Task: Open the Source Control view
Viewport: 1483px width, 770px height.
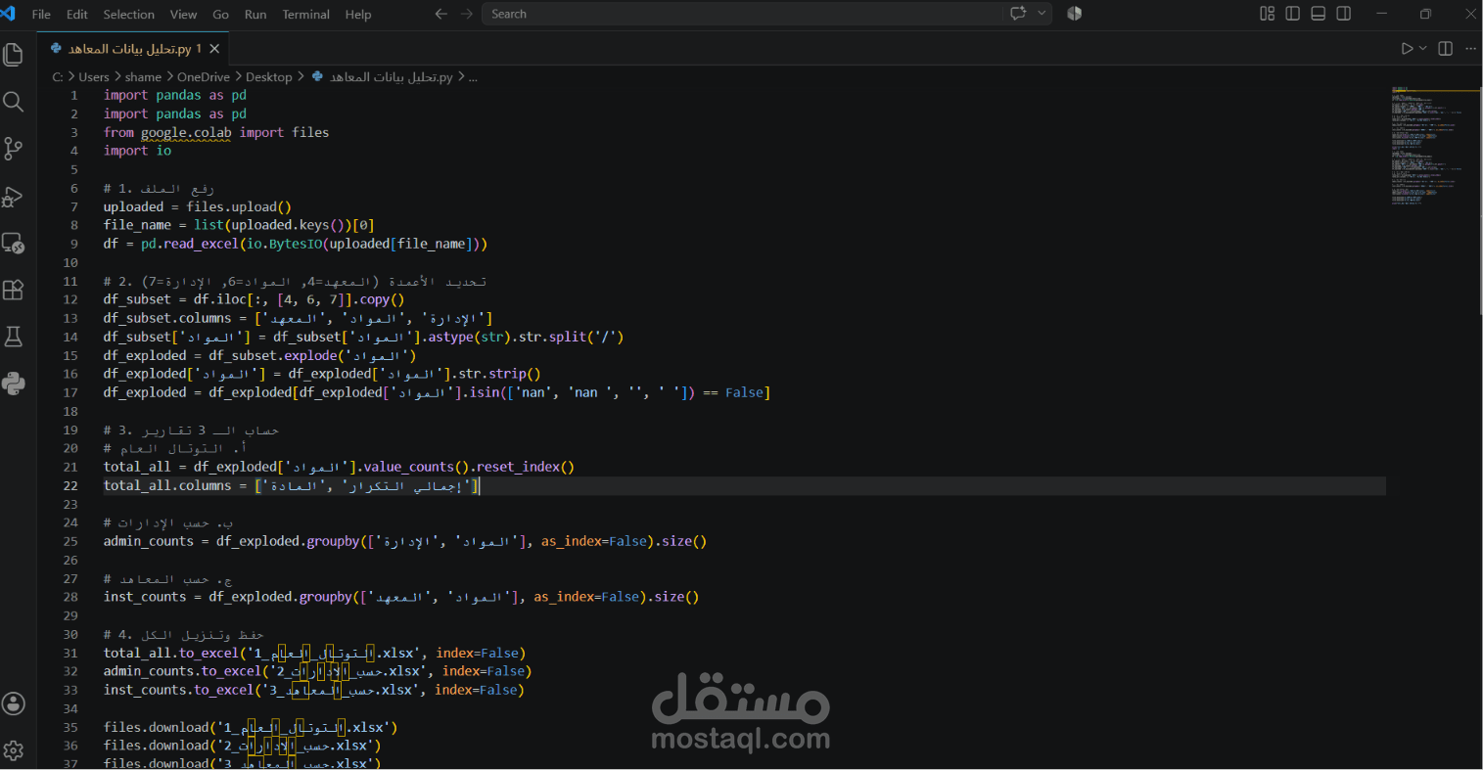Action: pyautogui.click(x=14, y=149)
